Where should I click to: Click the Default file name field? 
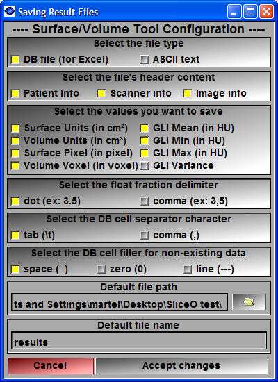[139, 340]
